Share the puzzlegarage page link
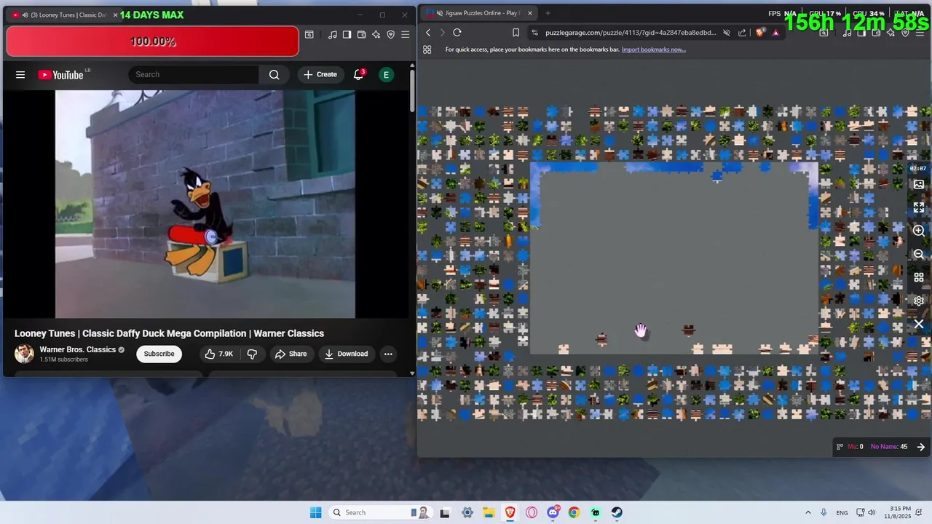932x524 pixels. tap(742, 33)
